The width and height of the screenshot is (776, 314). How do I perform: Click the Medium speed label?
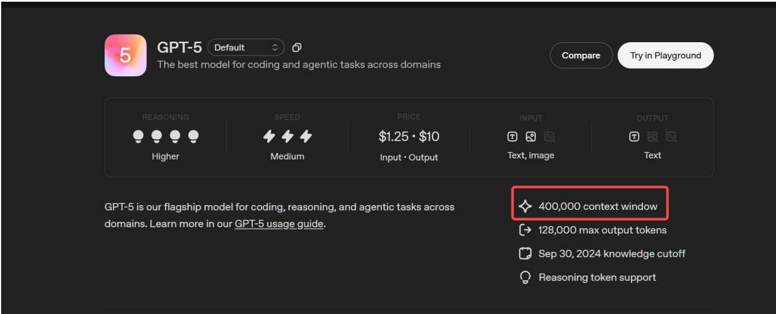coord(287,156)
